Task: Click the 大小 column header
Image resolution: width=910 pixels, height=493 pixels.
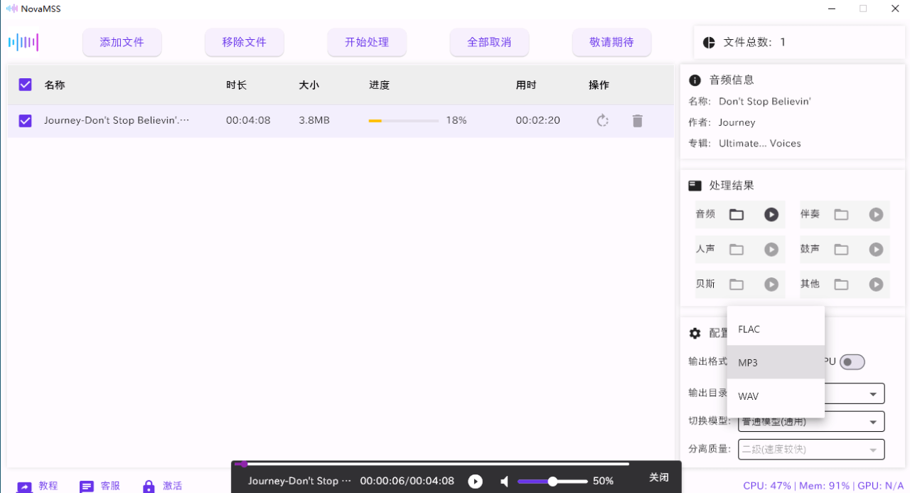Action: coord(309,85)
